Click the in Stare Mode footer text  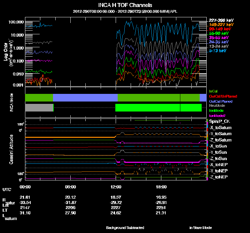[200, 228]
